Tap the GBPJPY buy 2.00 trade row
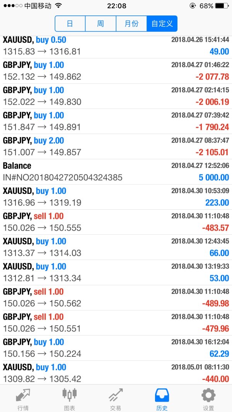The image size is (232, 412). 116,147
